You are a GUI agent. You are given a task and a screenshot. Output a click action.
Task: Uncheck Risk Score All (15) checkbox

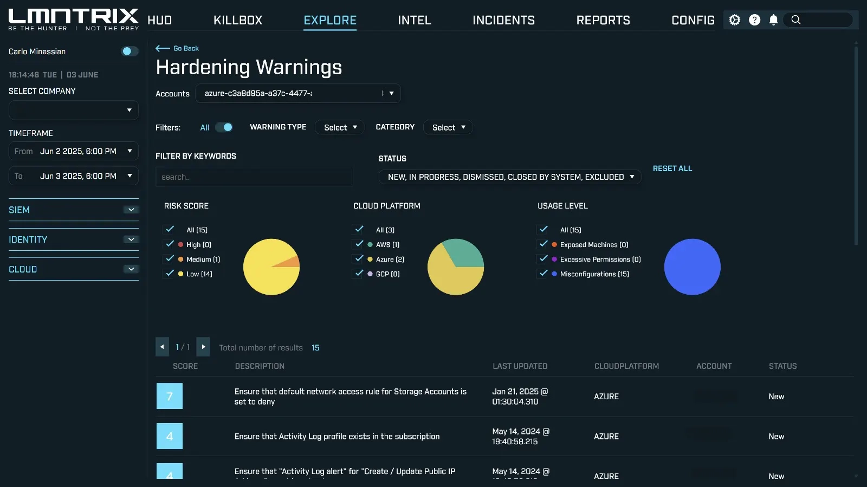[x=170, y=229]
